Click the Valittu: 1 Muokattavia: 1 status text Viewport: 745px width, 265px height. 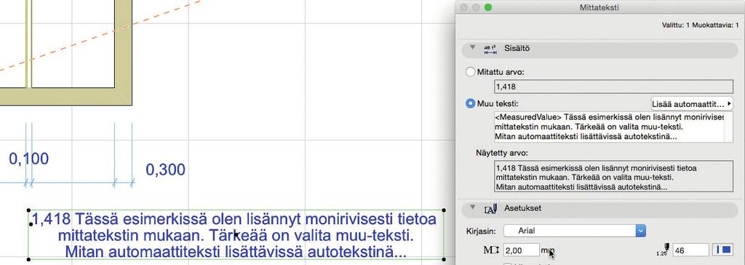(x=701, y=25)
